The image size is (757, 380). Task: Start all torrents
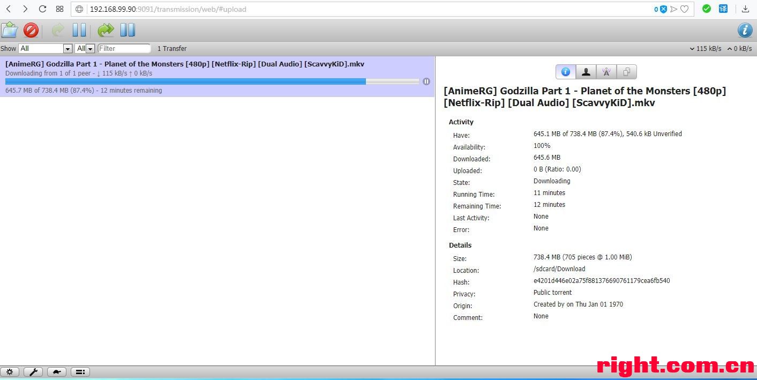[106, 30]
